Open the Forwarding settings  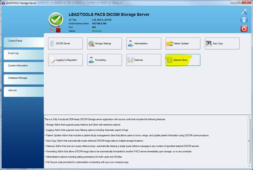click(x=105, y=60)
